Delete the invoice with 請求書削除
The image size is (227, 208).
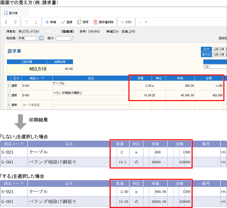tap(103, 22)
